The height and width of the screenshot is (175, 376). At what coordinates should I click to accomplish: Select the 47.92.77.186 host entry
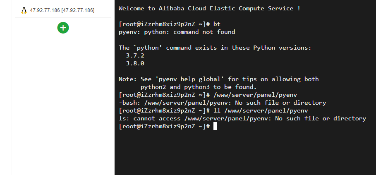click(63, 10)
